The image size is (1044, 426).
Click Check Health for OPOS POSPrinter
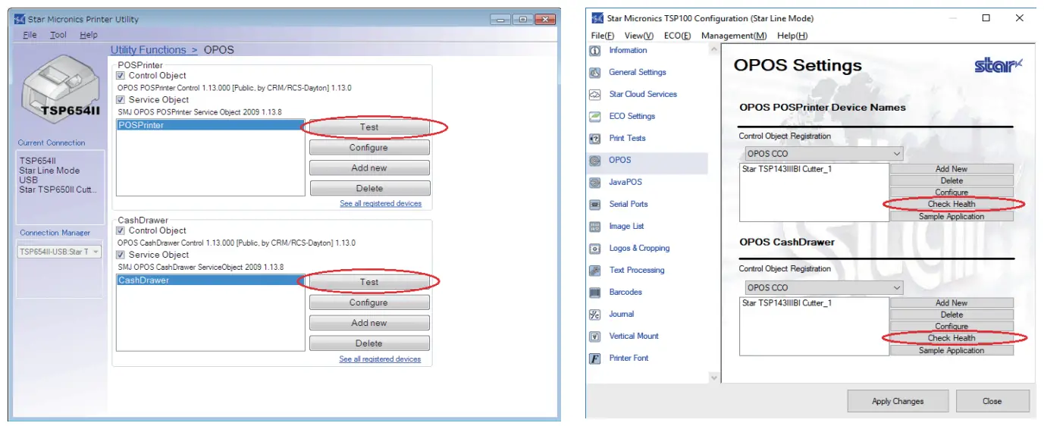pyautogui.click(x=952, y=204)
